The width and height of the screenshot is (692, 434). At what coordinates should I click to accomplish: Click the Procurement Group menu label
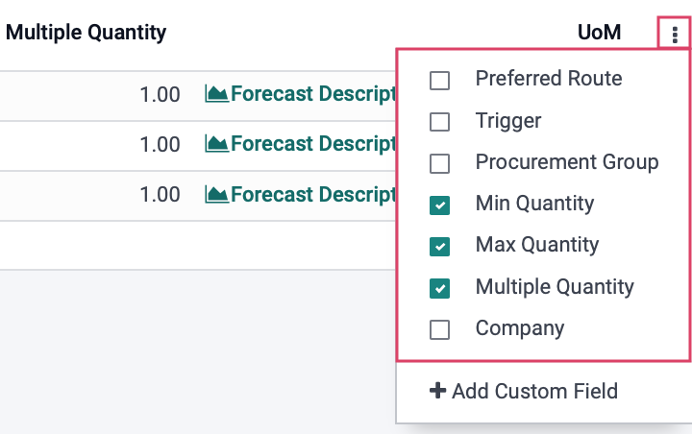pos(567,162)
